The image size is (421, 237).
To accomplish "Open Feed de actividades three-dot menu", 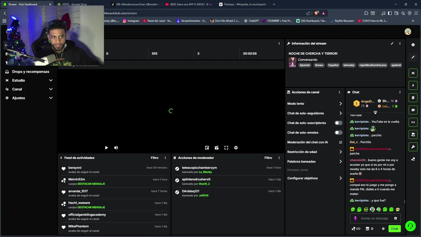I will click(x=165, y=158).
